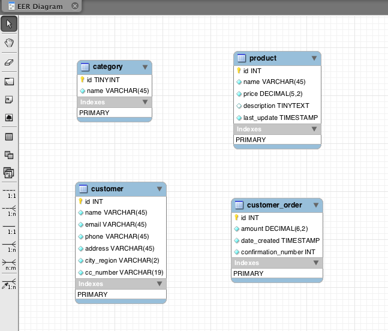Image resolution: width=388 pixels, height=331 pixels.
Task: Pick the text note tool
Action: point(9,99)
